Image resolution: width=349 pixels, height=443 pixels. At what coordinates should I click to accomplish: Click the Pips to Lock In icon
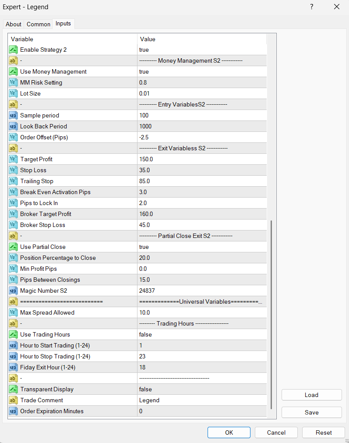click(13, 203)
